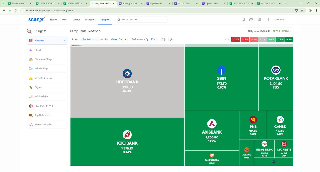This screenshot has width=320, height=172.
Task: Reload the browser page
Action: click(16, 10)
